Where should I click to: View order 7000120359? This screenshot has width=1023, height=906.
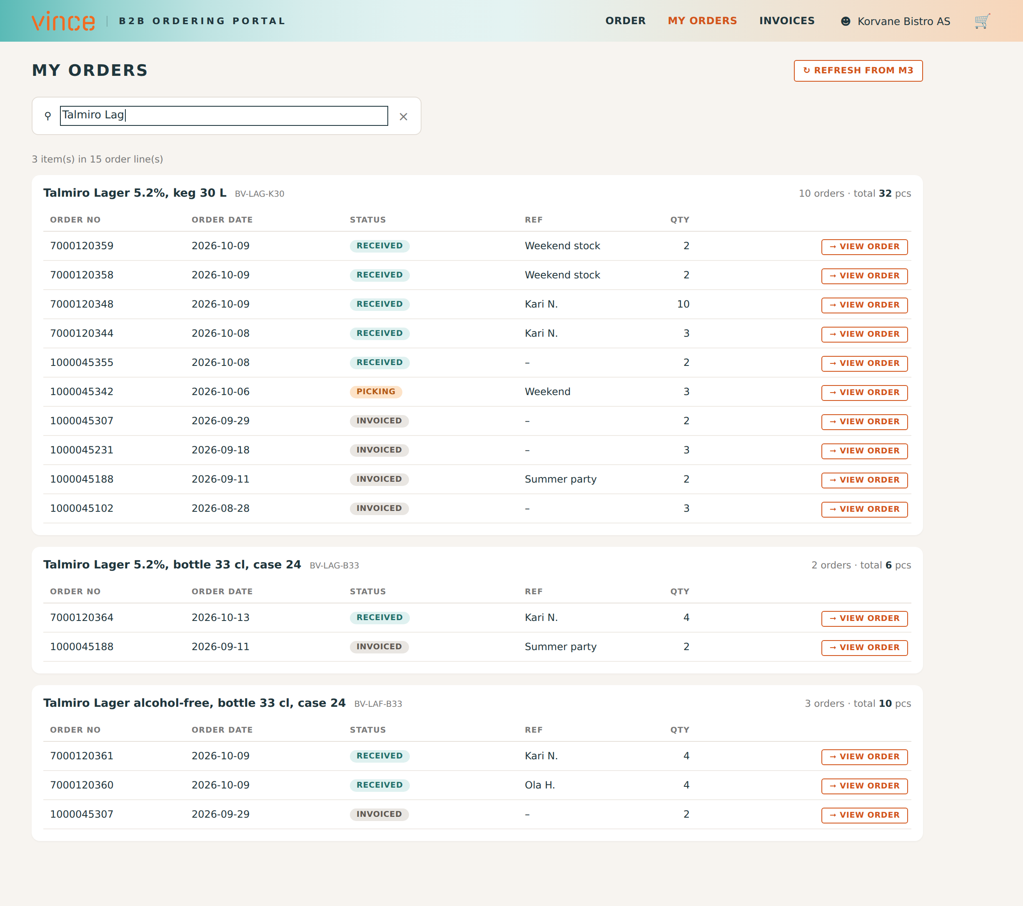point(864,247)
